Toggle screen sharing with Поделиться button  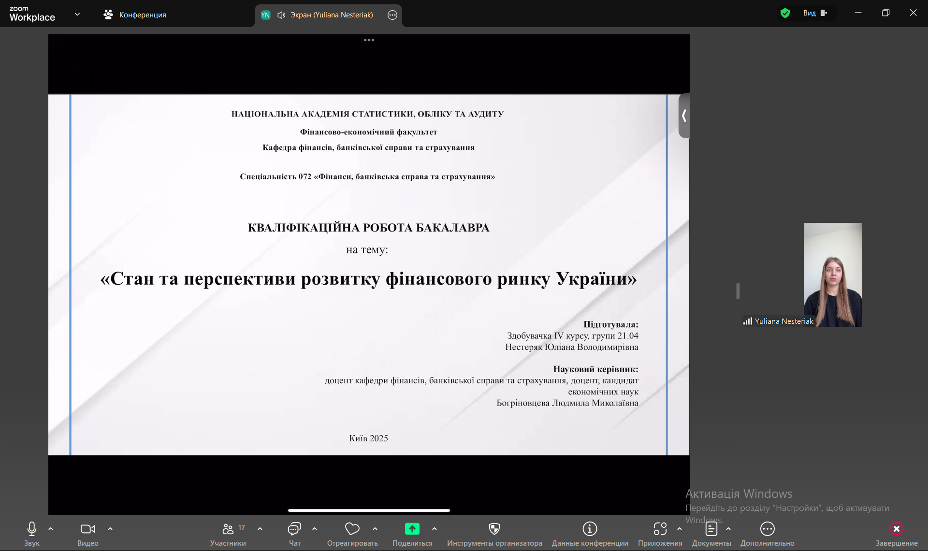pos(412,529)
